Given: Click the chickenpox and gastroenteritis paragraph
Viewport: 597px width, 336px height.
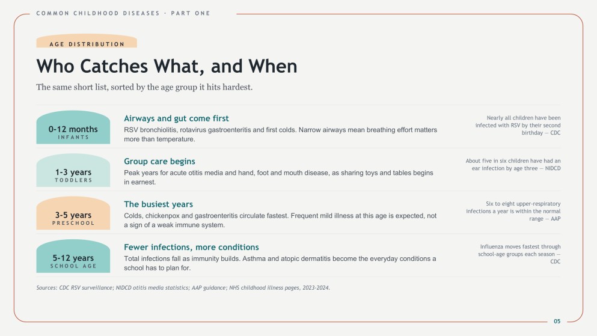Looking at the screenshot, I should point(280,221).
